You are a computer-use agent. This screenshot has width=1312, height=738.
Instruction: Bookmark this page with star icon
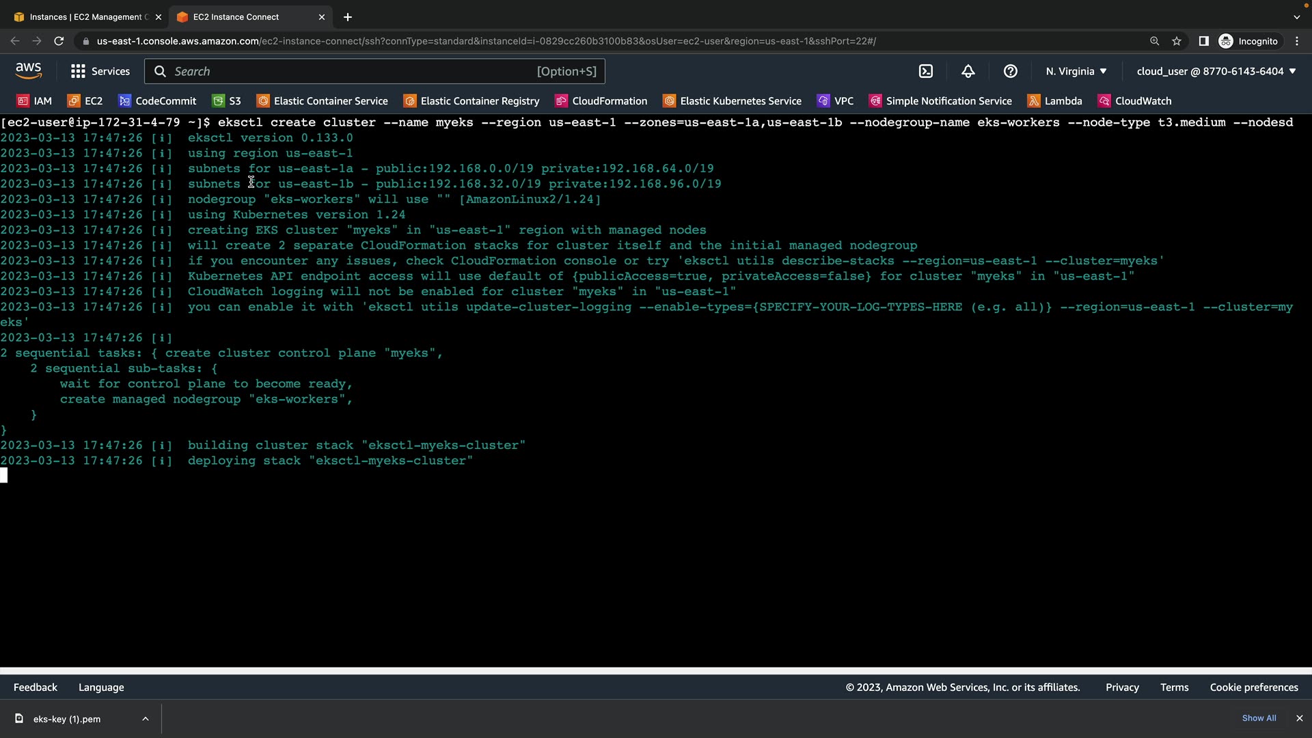[x=1177, y=41]
